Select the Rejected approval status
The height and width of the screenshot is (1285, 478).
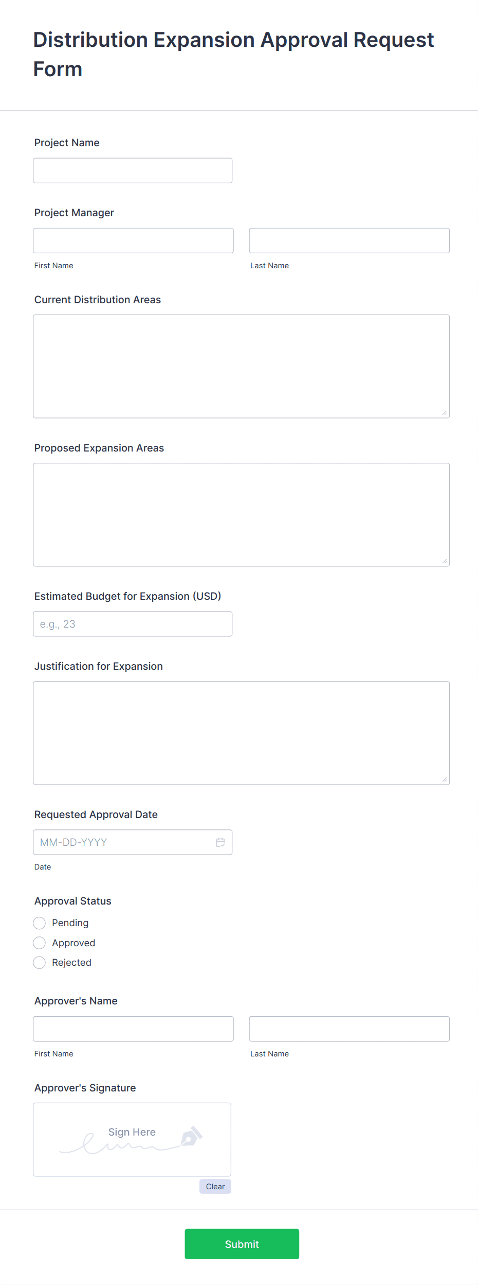click(x=39, y=962)
